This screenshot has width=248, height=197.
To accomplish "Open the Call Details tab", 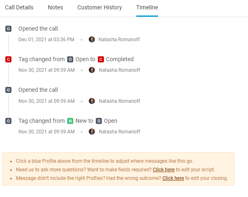I will click(19, 7).
